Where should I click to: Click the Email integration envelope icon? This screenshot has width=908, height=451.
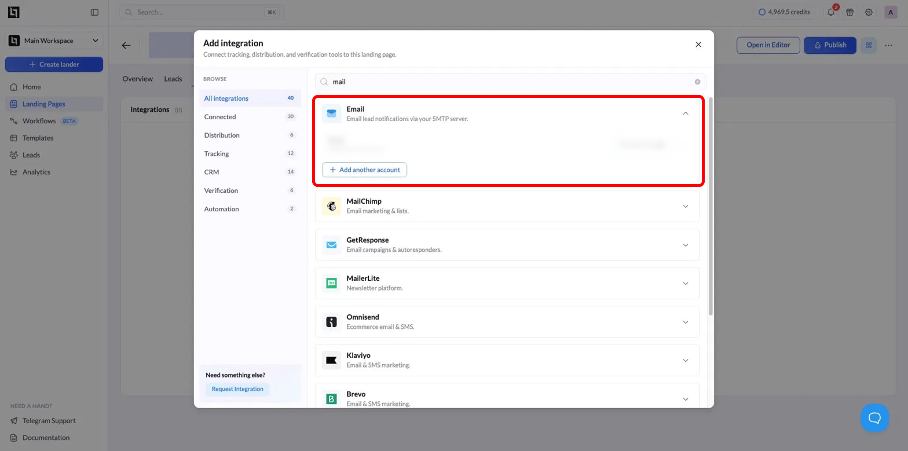(x=331, y=113)
